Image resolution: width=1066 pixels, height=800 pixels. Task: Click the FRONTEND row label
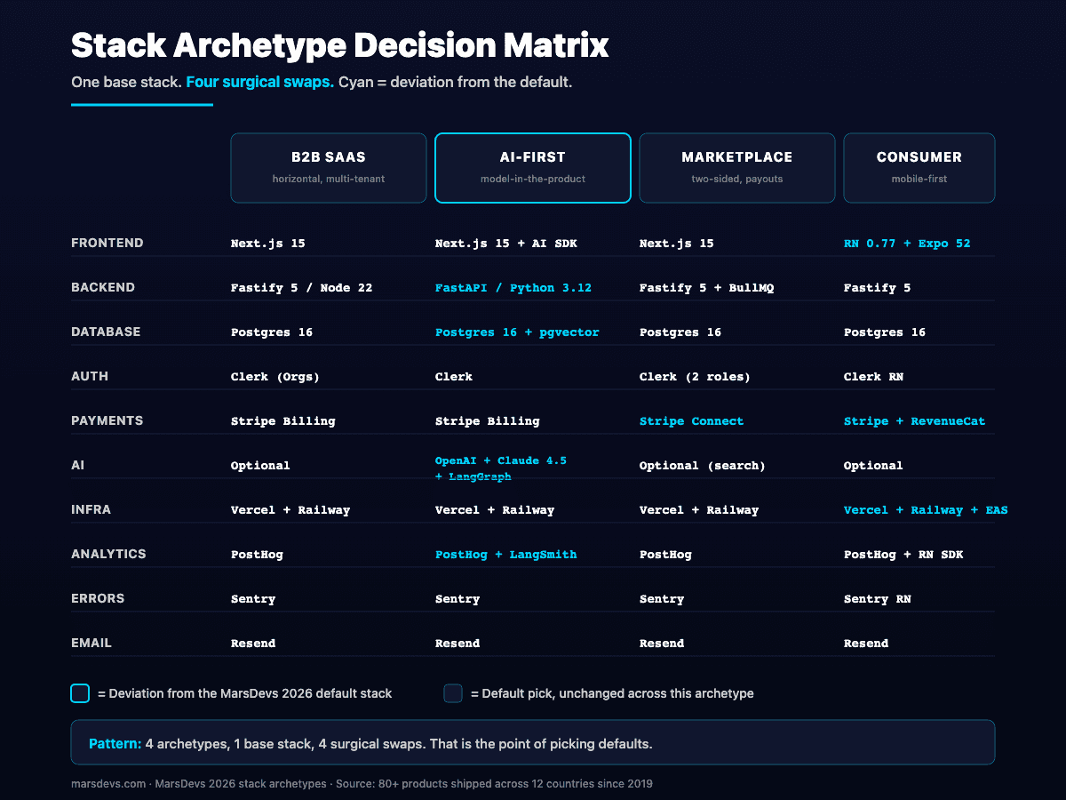(x=107, y=243)
